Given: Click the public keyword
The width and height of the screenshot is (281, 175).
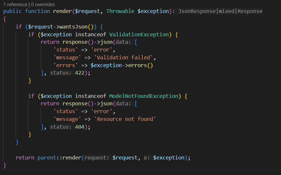Looking at the screenshot, I should click(x=12, y=11).
